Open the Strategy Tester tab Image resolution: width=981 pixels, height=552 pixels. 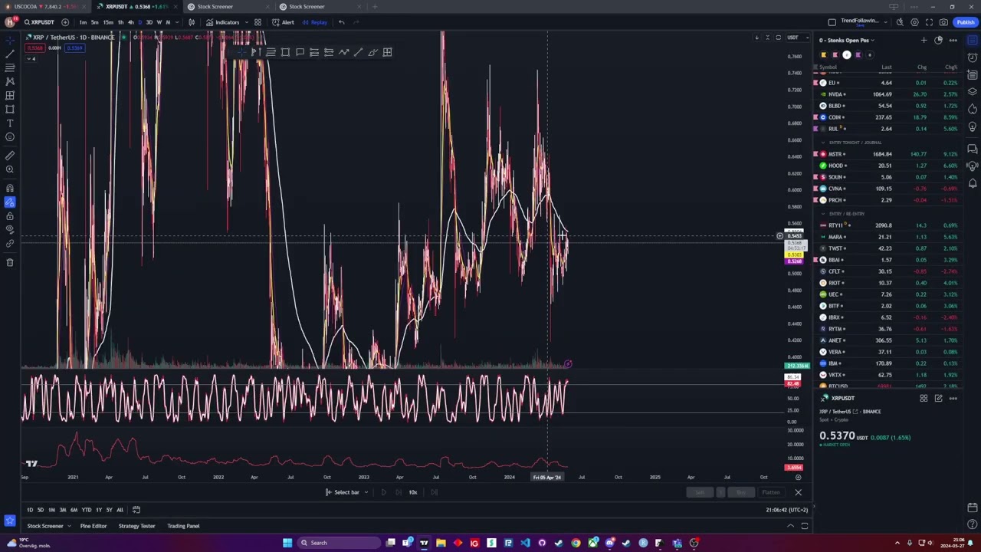136,526
